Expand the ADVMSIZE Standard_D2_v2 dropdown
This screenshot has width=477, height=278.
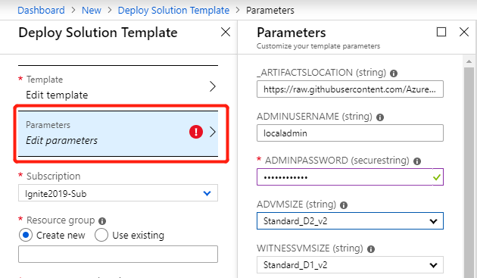350,220
